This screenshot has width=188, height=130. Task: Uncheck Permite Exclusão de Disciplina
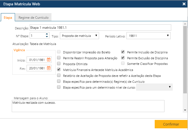coord(123,58)
